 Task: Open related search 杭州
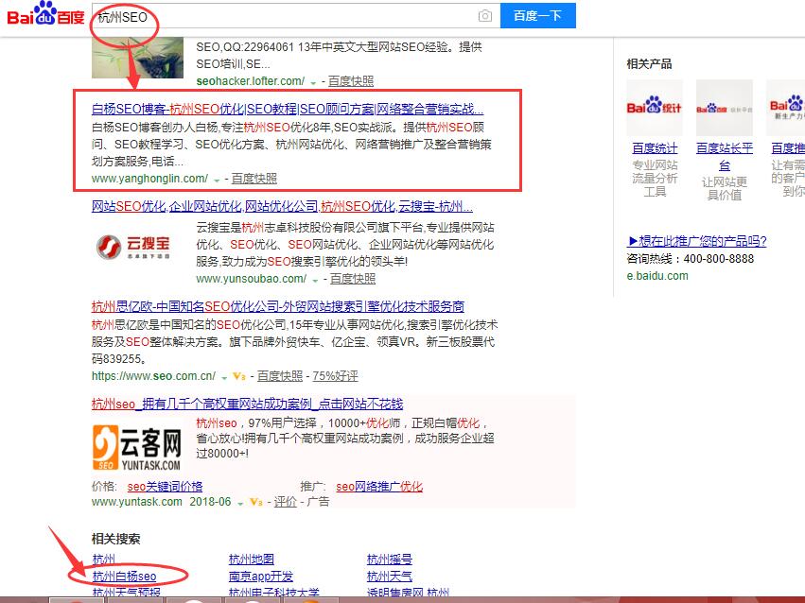(x=104, y=560)
